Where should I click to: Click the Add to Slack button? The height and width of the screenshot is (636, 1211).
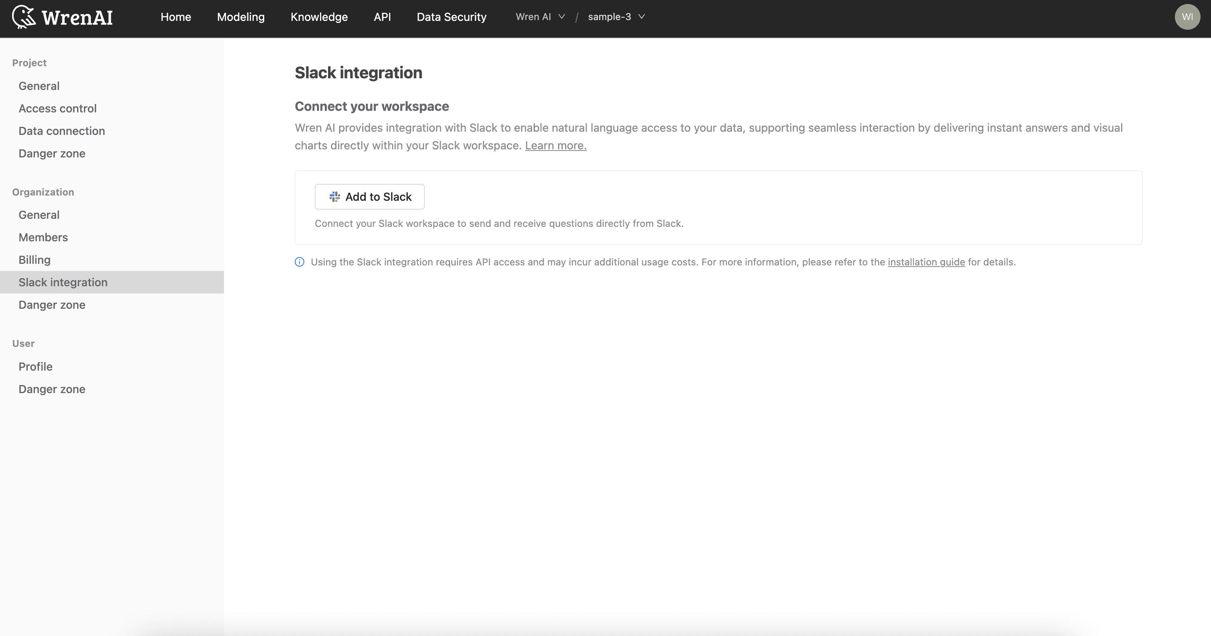click(x=369, y=196)
